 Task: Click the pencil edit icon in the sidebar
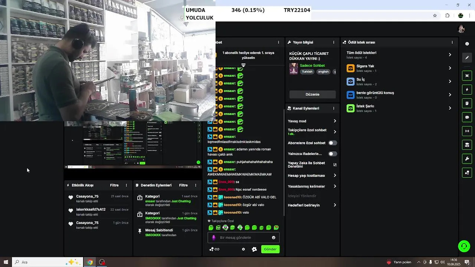[467, 57]
